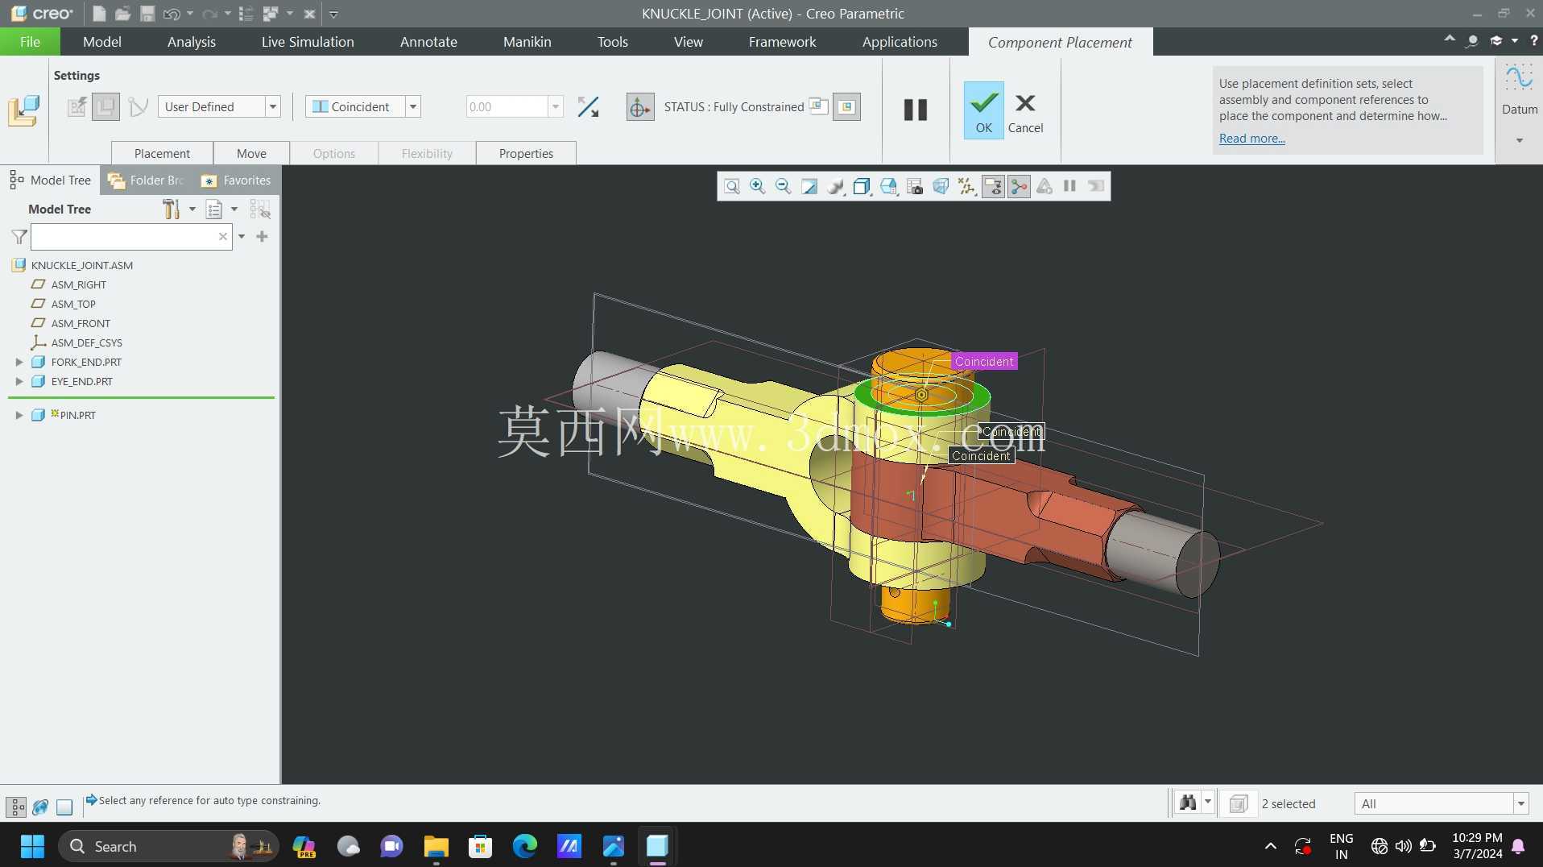Click the Appearance/scene camera icon

click(914, 187)
